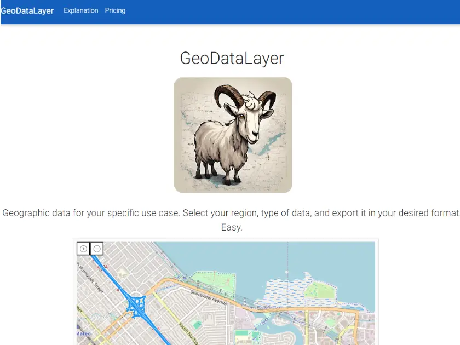
Task: Select the plus magnifier control above the map
Action: 83,249
